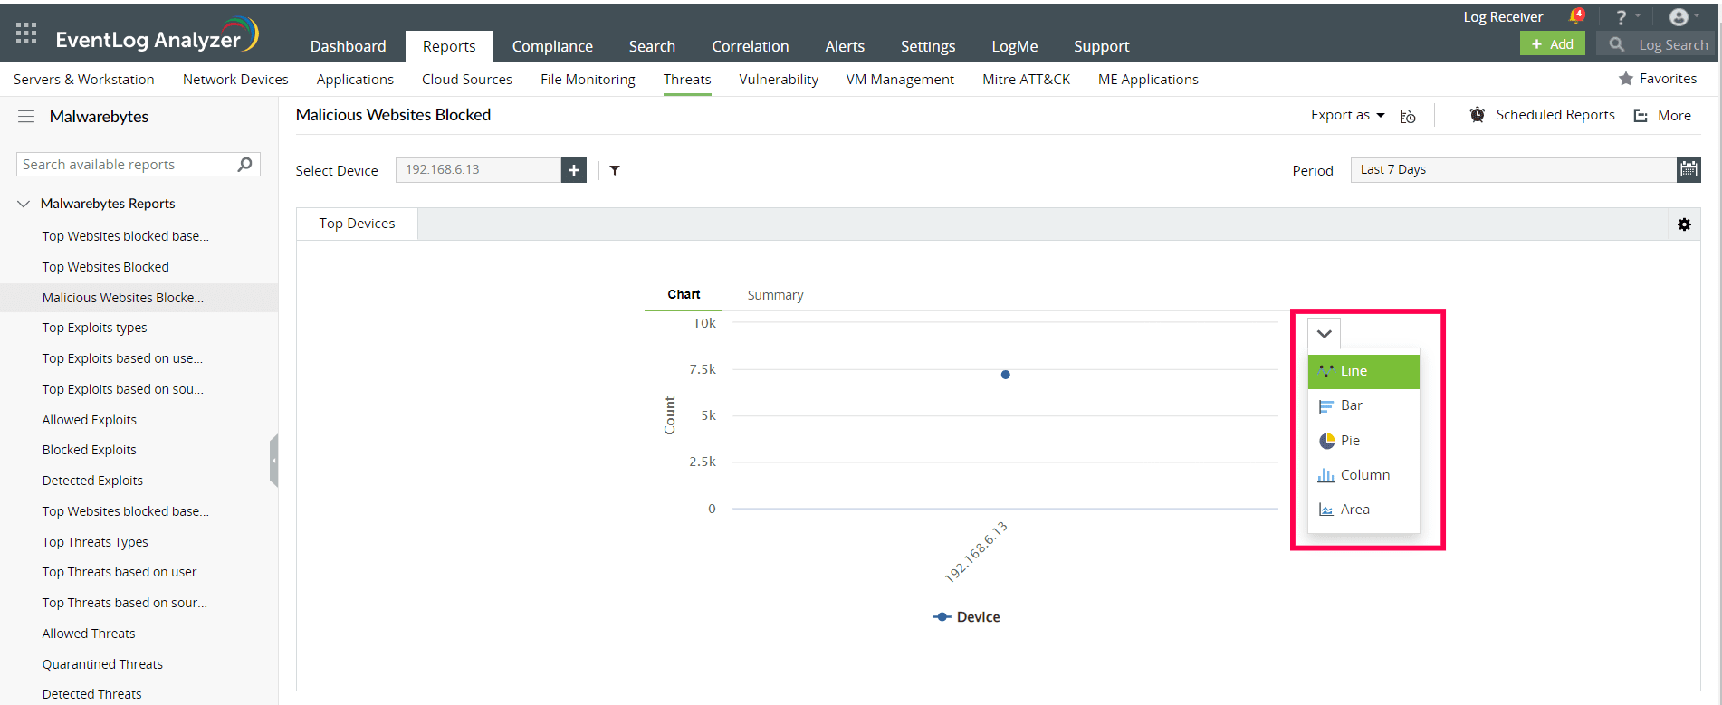Click the Scheduled Reports alarm clock icon
The image size is (1722, 705).
click(1478, 115)
